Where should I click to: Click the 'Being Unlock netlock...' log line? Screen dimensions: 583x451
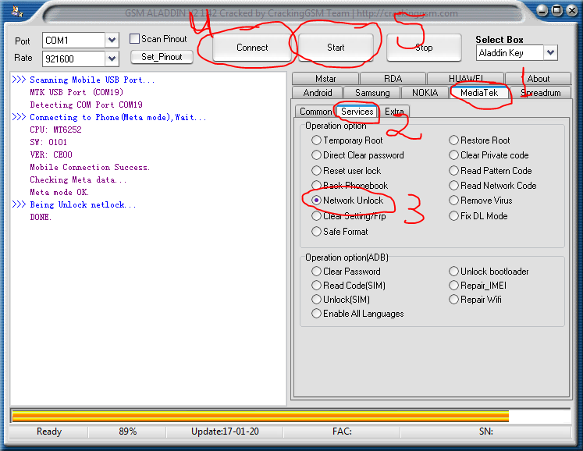click(83, 205)
